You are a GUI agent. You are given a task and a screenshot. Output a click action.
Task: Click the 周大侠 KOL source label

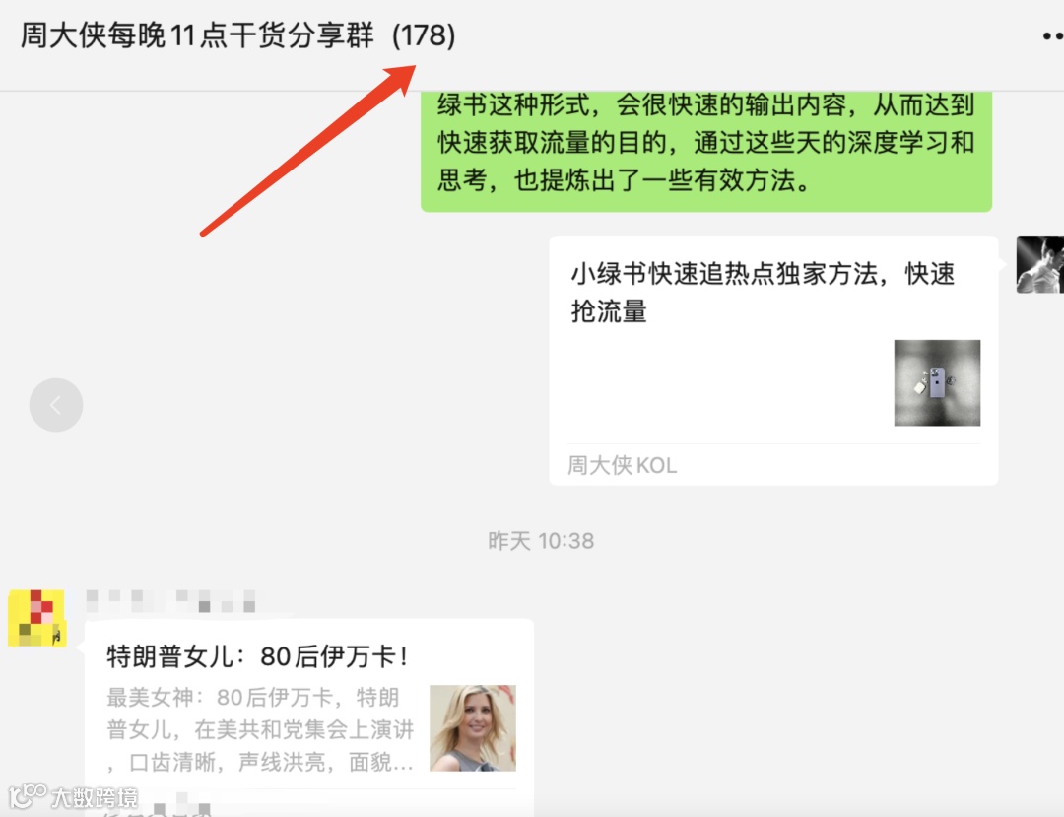pyautogui.click(x=623, y=465)
